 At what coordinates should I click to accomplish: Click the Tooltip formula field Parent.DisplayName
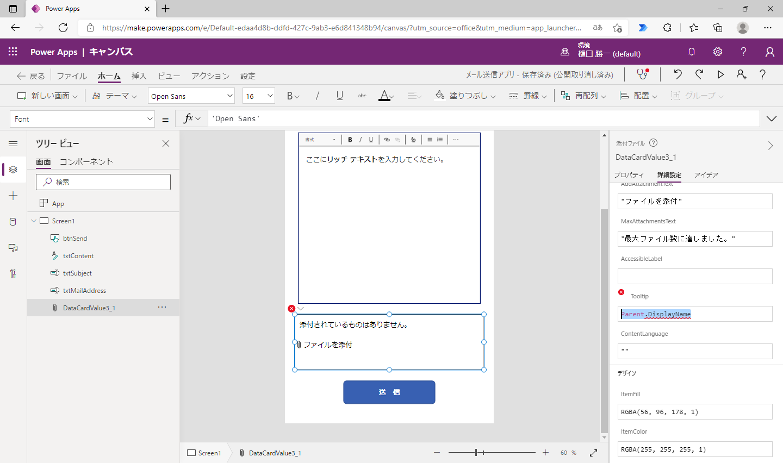[x=695, y=314]
